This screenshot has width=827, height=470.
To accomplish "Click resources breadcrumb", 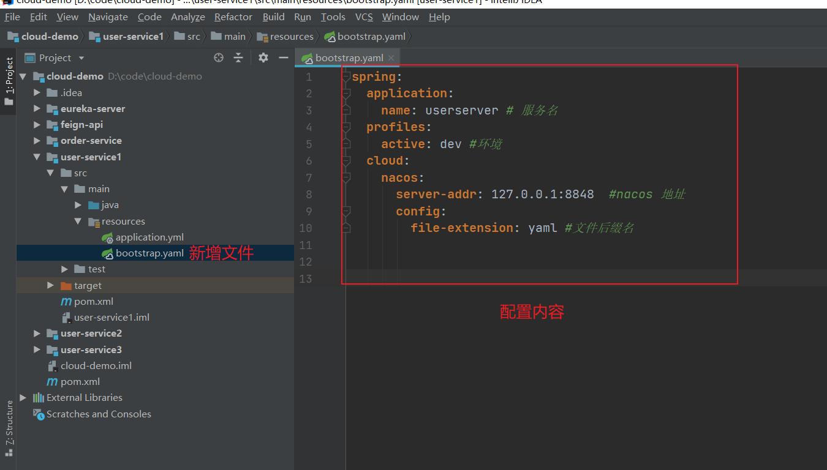I will pos(285,37).
